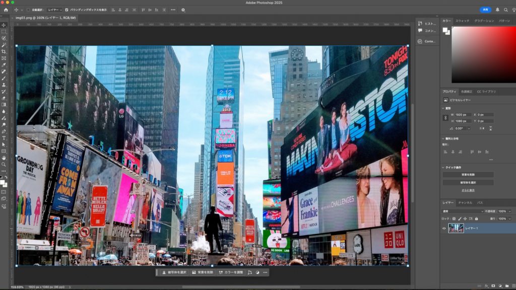Open the options bar settings gear
The width and height of the screenshot is (516, 290).
pos(183,10)
